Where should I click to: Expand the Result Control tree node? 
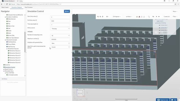(4, 69)
